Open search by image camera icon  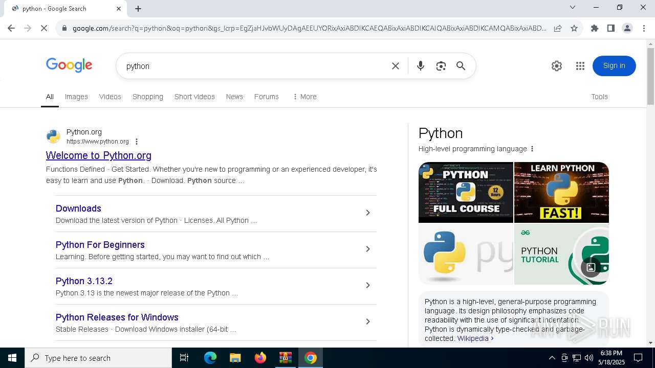pyautogui.click(x=441, y=66)
